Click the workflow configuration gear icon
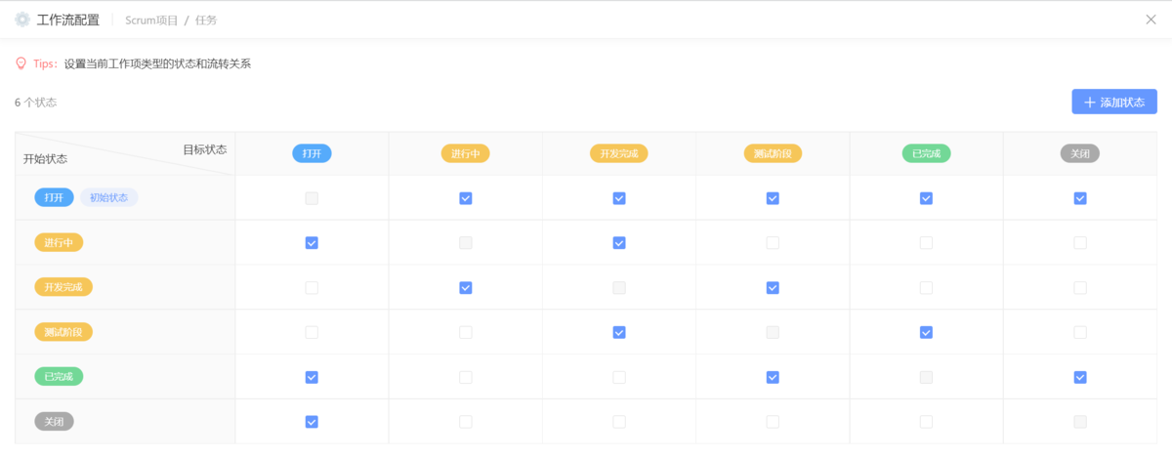The image size is (1172, 459). [x=22, y=20]
